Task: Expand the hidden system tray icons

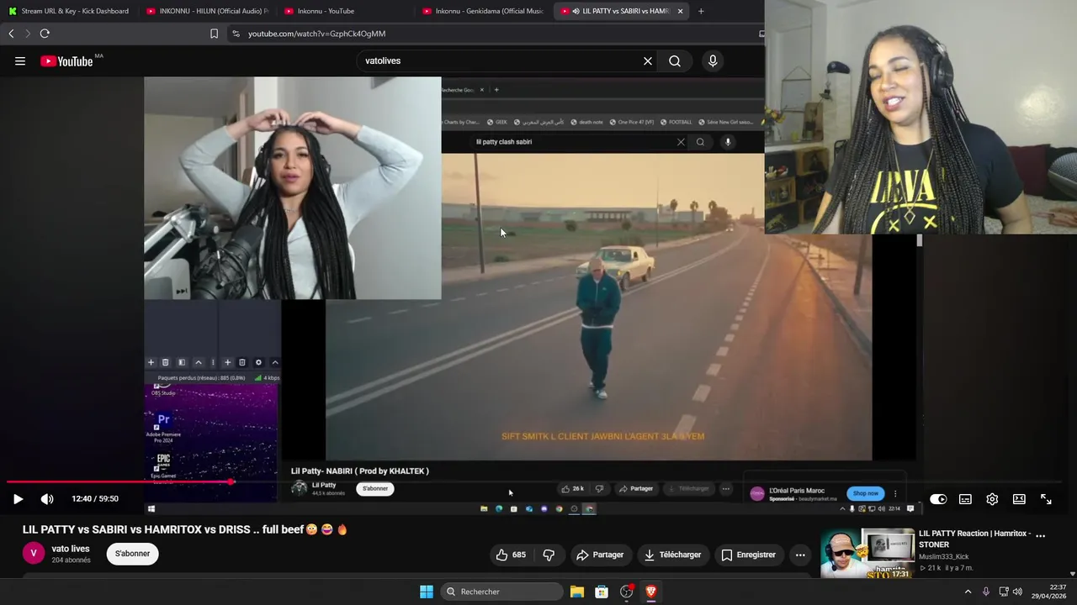Action: click(968, 592)
